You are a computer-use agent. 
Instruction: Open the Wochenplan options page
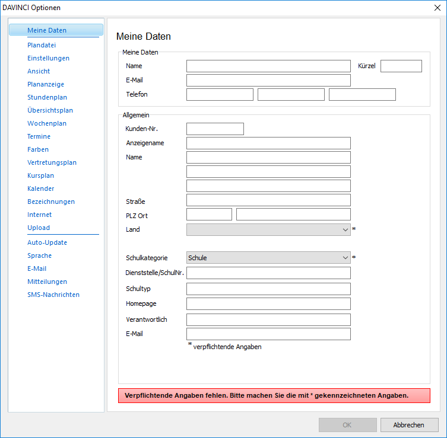[47, 123]
